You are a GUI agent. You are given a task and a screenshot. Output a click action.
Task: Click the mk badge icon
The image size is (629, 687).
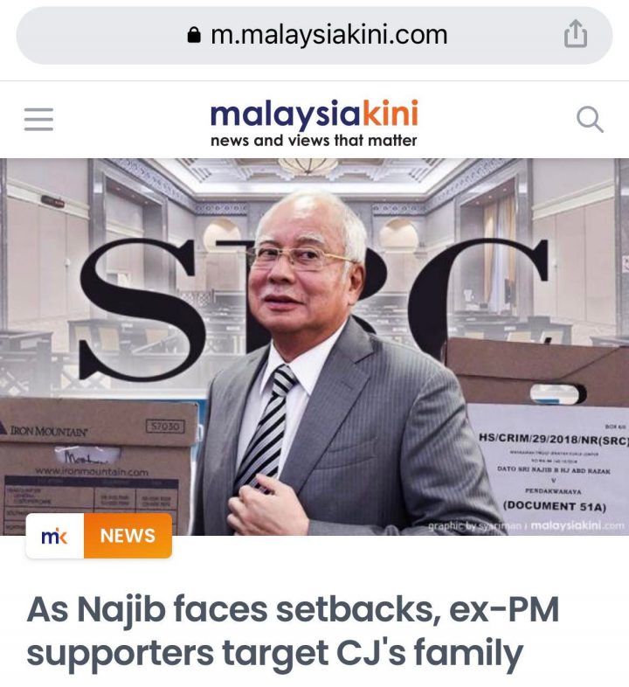[55, 536]
